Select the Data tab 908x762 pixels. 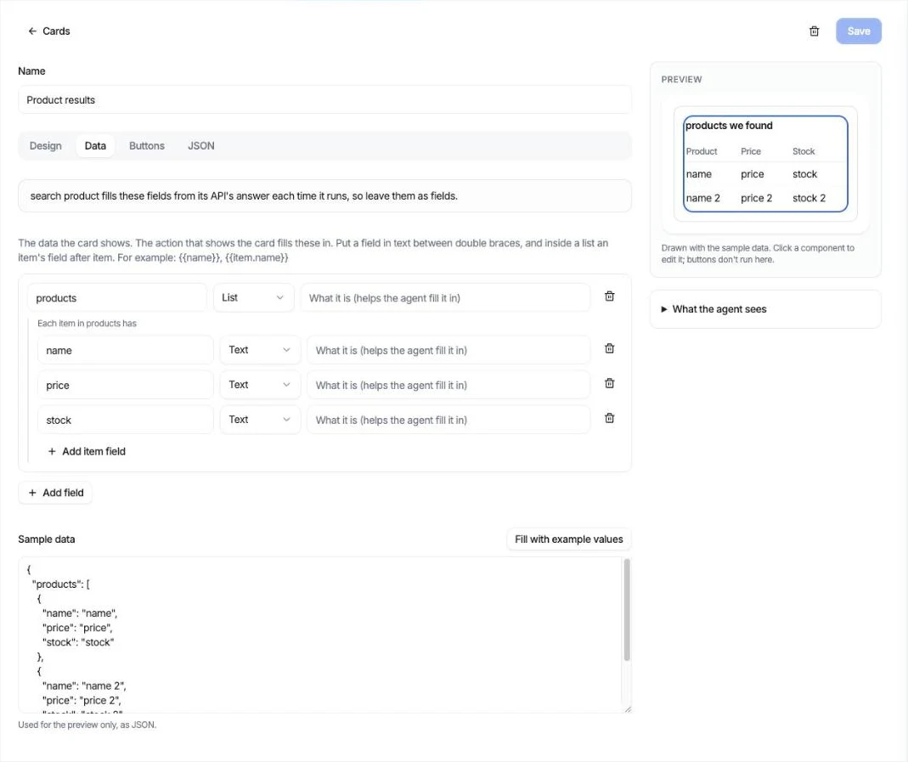tap(95, 146)
